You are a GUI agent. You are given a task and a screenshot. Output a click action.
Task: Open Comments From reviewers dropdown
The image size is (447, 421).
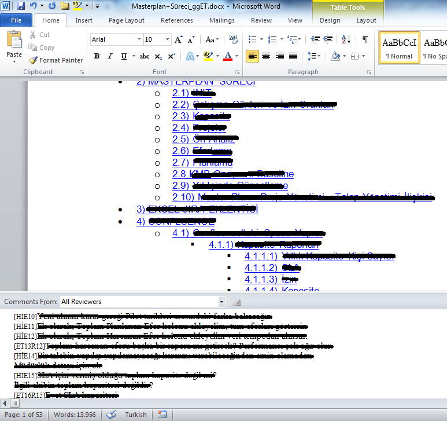pos(221,302)
